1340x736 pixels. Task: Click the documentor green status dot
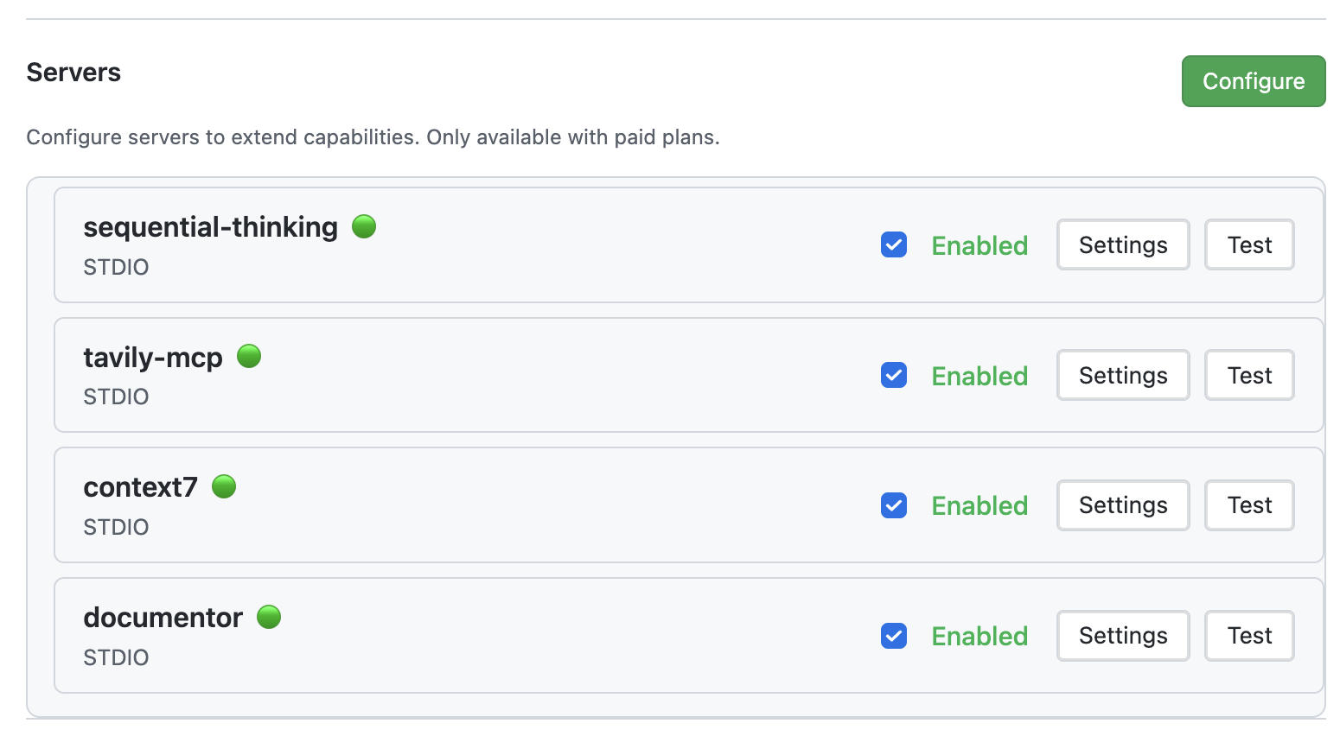click(x=269, y=617)
